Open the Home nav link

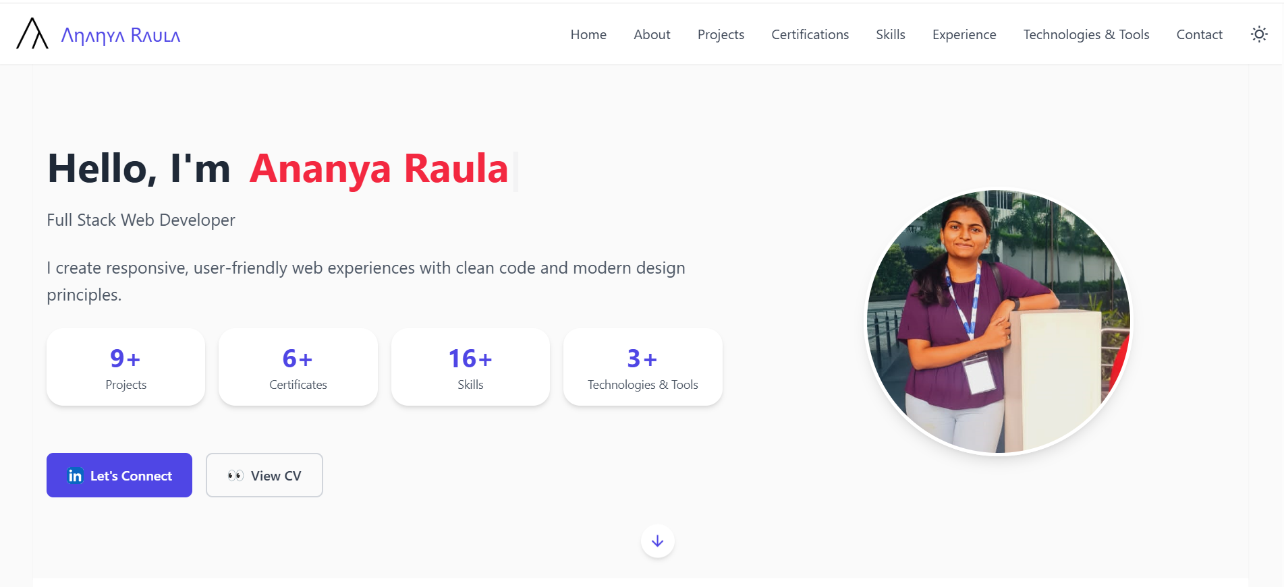tap(588, 34)
